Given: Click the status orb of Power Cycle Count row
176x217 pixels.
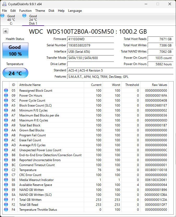Looking at the screenshot, I should pos(6,100).
